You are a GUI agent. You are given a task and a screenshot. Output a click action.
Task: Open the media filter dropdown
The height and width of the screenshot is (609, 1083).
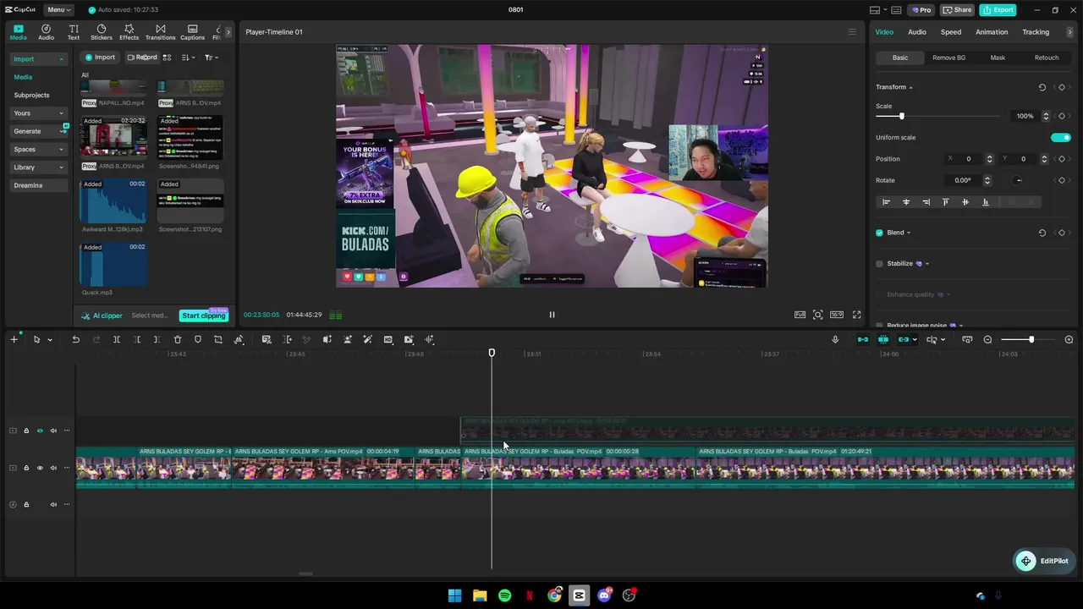click(x=212, y=58)
